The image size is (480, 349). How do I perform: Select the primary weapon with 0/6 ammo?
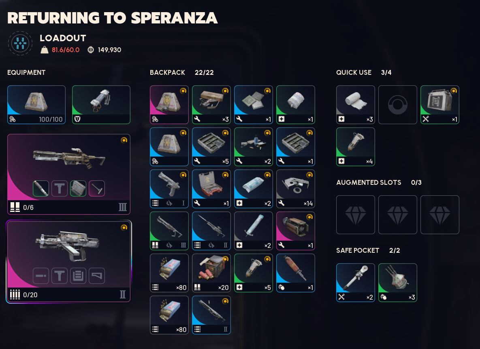tap(69, 174)
